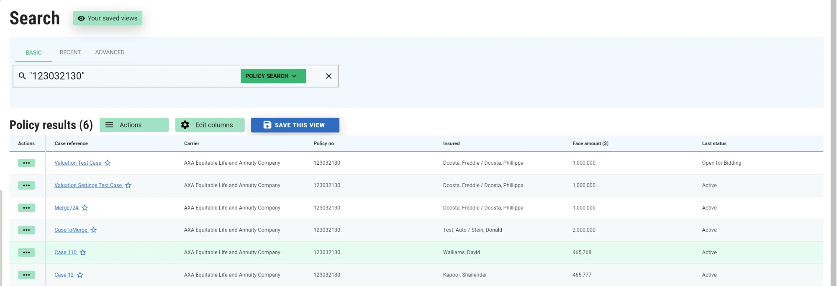Open Edit columns settings

pyautogui.click(x=210, y=125)
